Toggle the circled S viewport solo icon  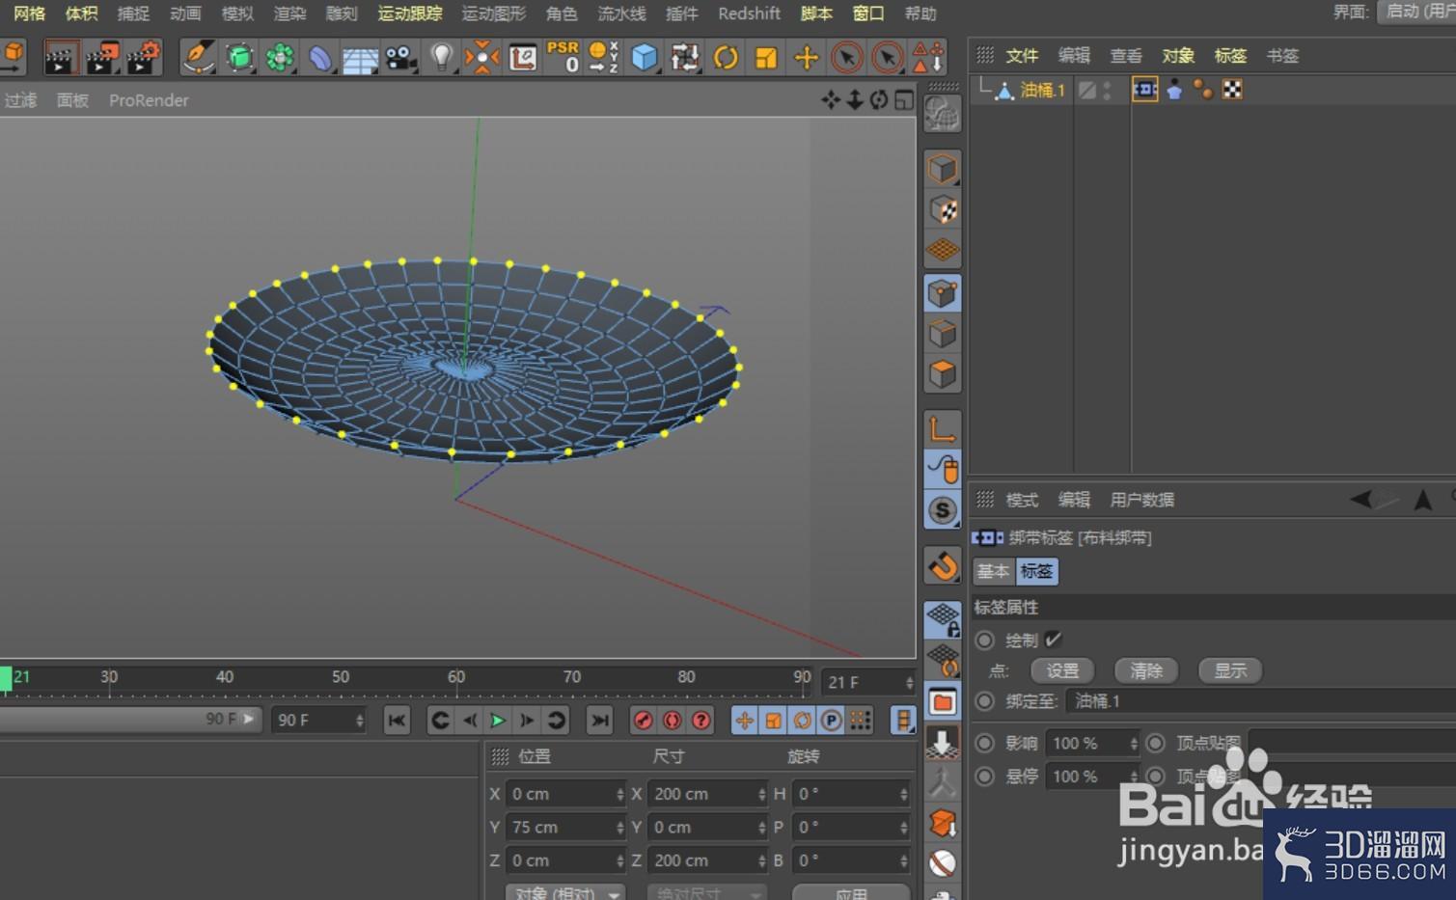pos(942,510)
